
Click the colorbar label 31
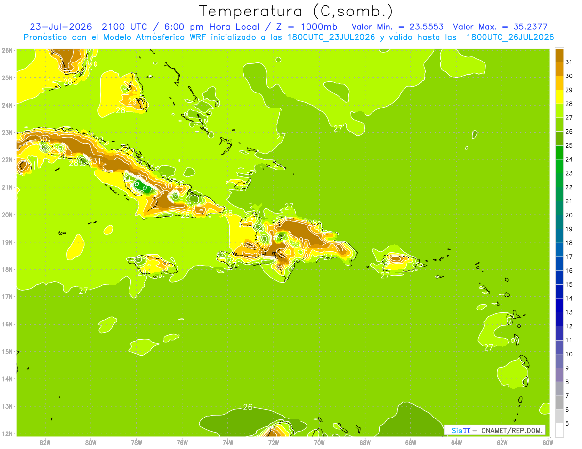(569, 62)
